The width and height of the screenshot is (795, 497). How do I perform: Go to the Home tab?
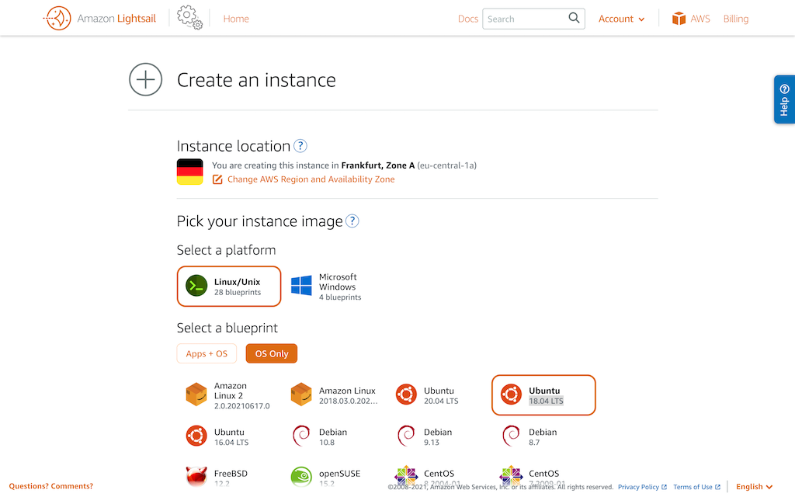point(236,19)
